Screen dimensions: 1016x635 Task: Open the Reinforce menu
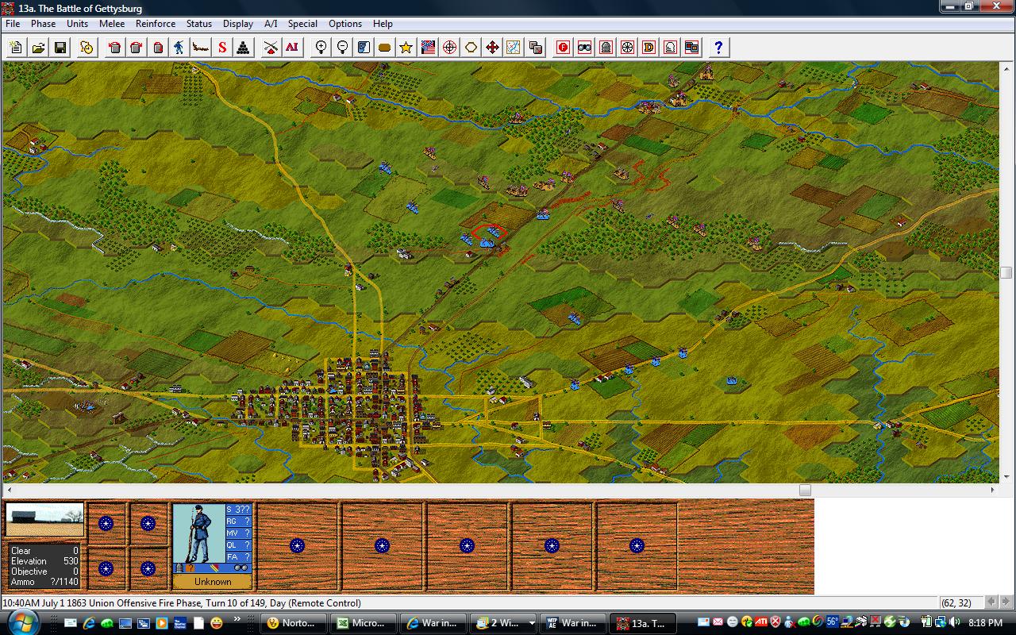point(156,24)
